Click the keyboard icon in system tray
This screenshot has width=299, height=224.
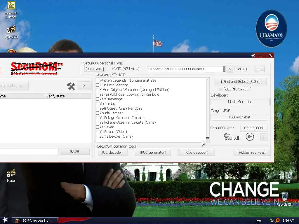(259, 221)
